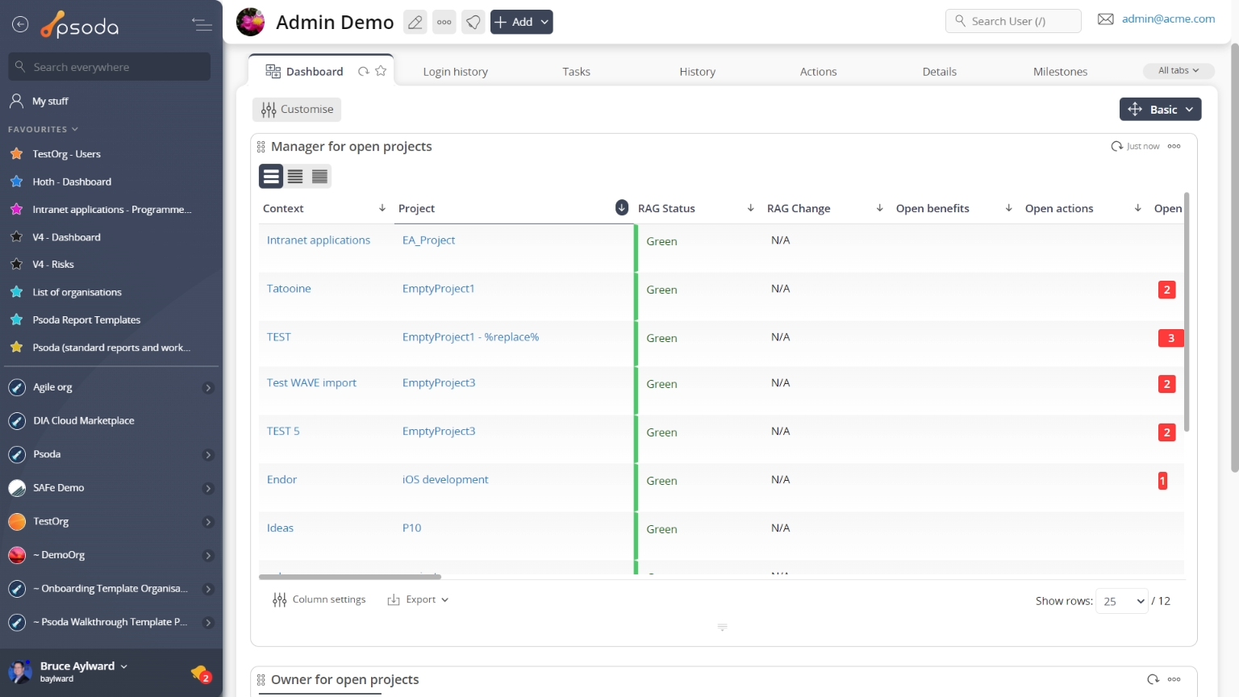Click the tag icon next to Admin Demo
The width and height of the screenshot is (1239, 697).
point(473,22)
